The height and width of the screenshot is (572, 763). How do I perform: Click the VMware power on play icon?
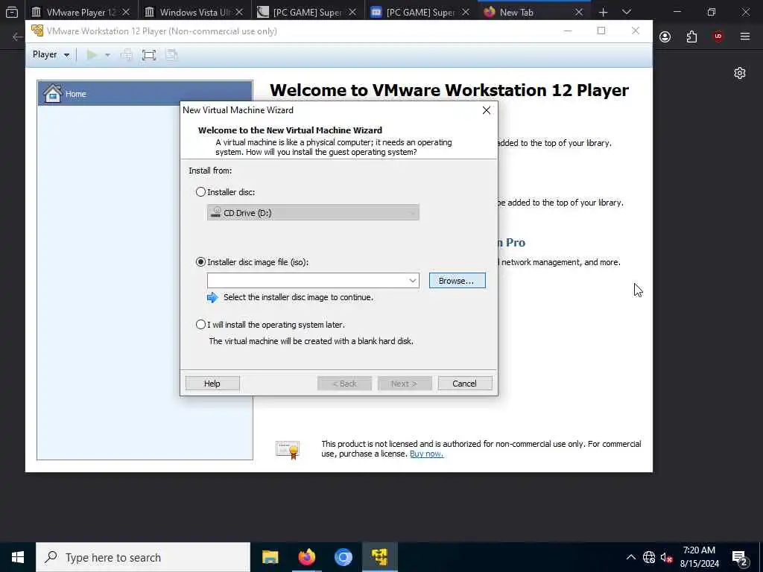(x=92, y=55)
